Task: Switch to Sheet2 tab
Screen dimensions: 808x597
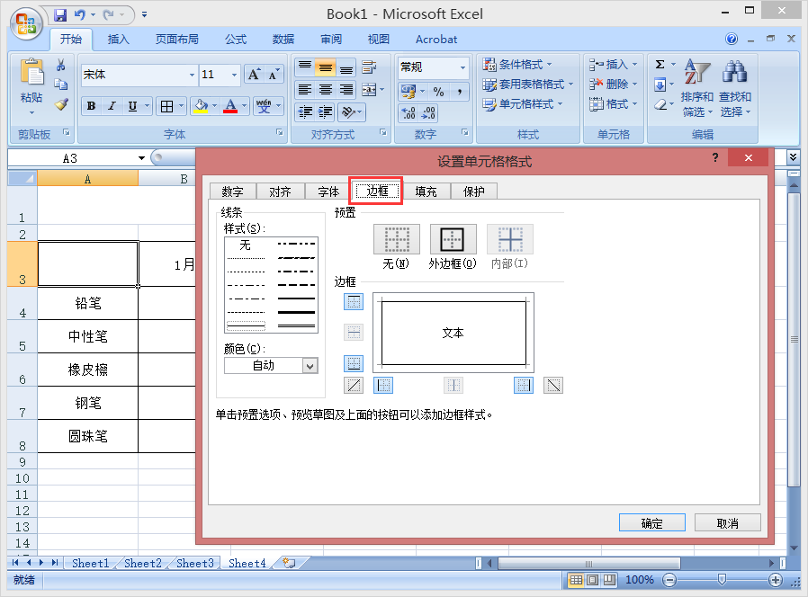Action: point(143,563)
